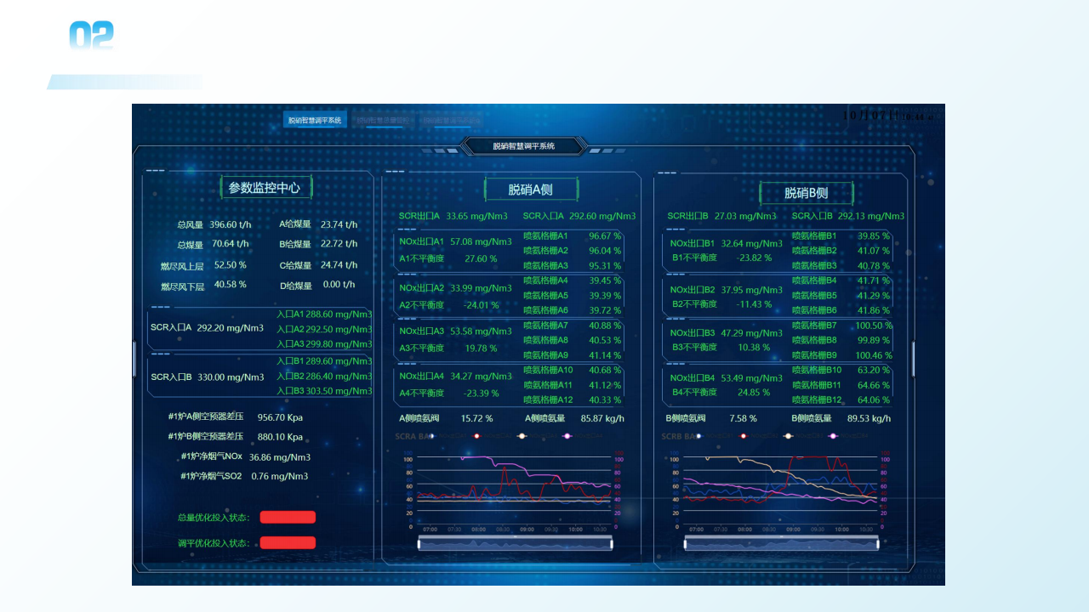
Task: Click the red 调平优化投入状态 status indicator
Action: click(288, 542)
